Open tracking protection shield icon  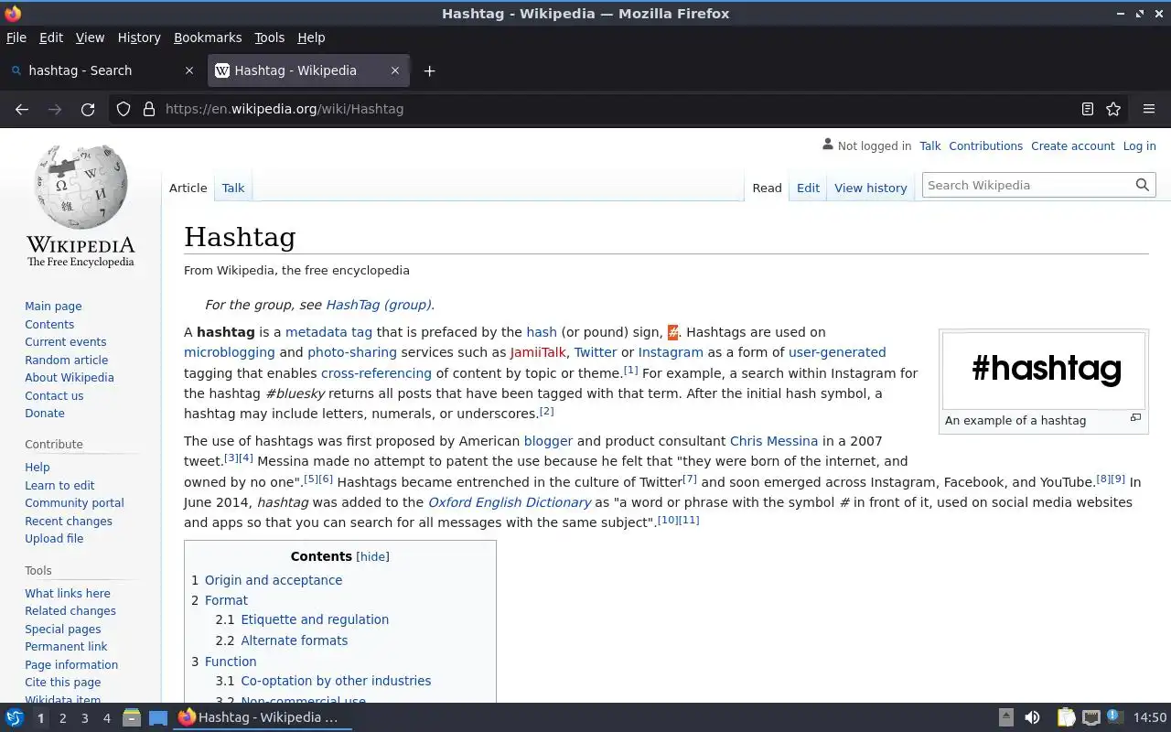pyautogui.click(x=124, y=109)
